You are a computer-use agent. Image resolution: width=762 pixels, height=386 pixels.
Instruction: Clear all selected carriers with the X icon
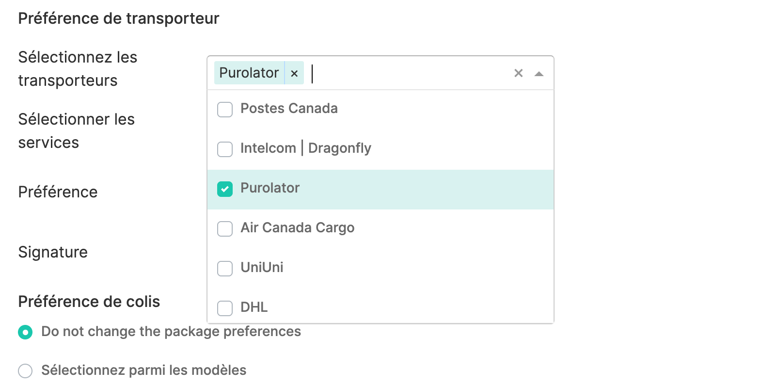[518, 73]
